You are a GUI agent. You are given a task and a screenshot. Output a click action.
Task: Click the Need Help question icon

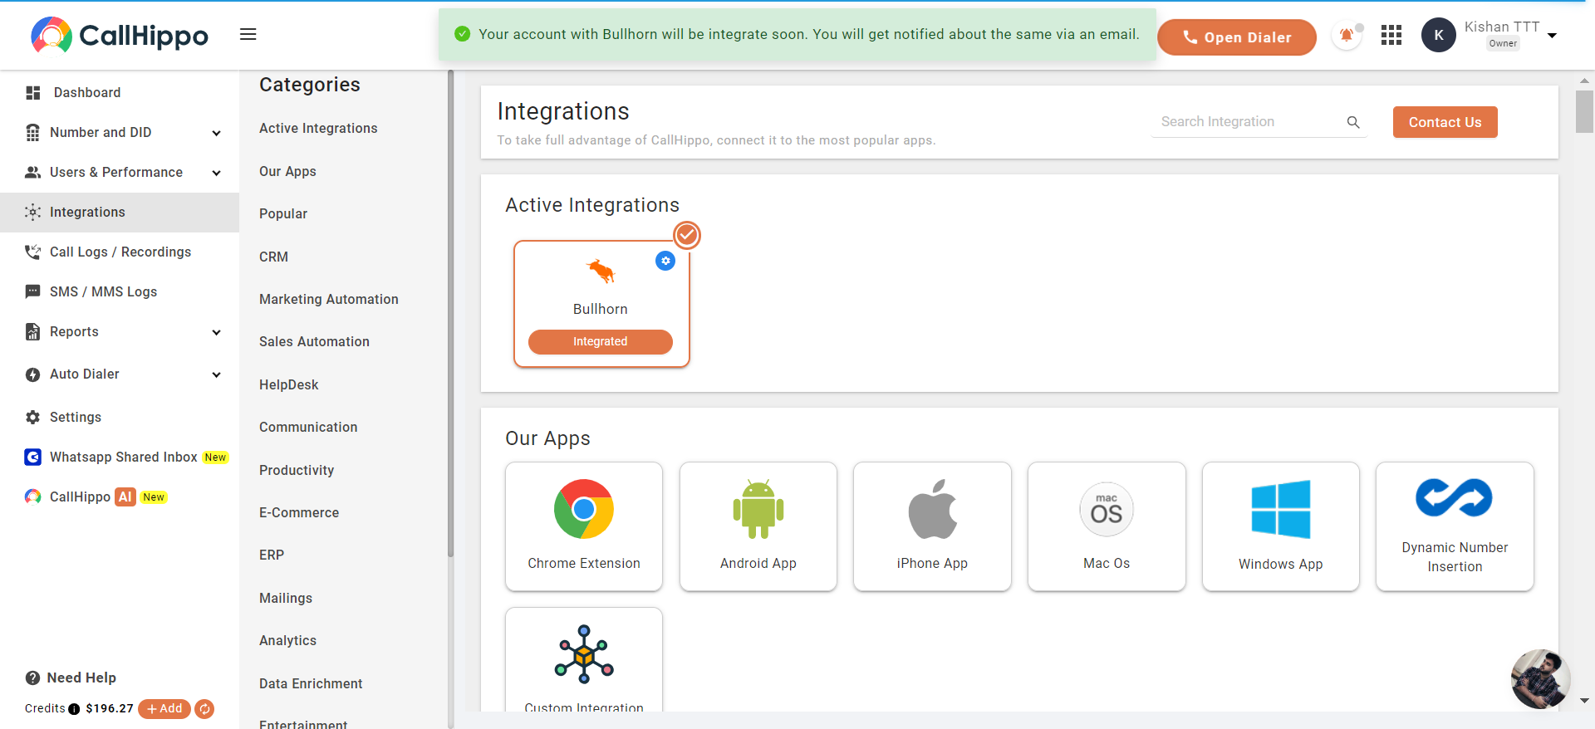[32, 678]
